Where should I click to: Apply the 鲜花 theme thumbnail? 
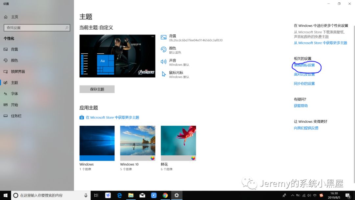(178, 143)
